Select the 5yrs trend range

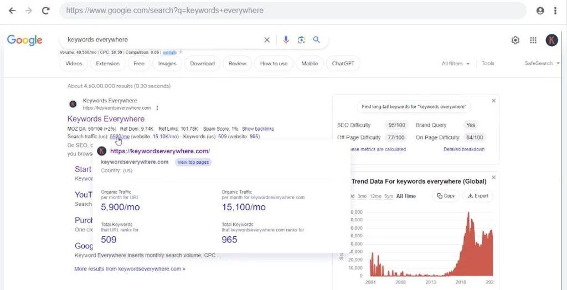click(389, 196)
